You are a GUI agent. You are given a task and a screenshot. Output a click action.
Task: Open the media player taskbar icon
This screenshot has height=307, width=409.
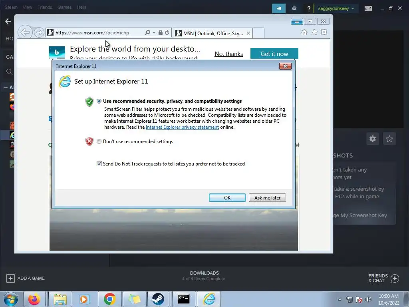(84, 299)
